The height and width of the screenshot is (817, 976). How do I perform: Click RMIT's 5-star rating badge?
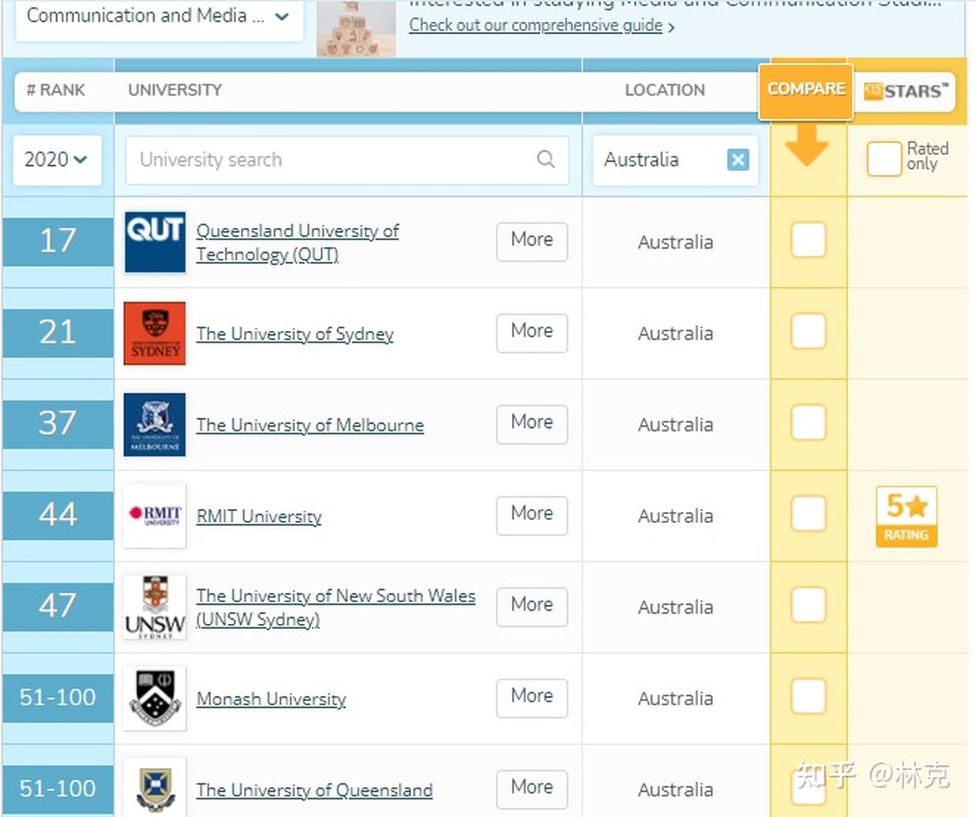(906, 516)
